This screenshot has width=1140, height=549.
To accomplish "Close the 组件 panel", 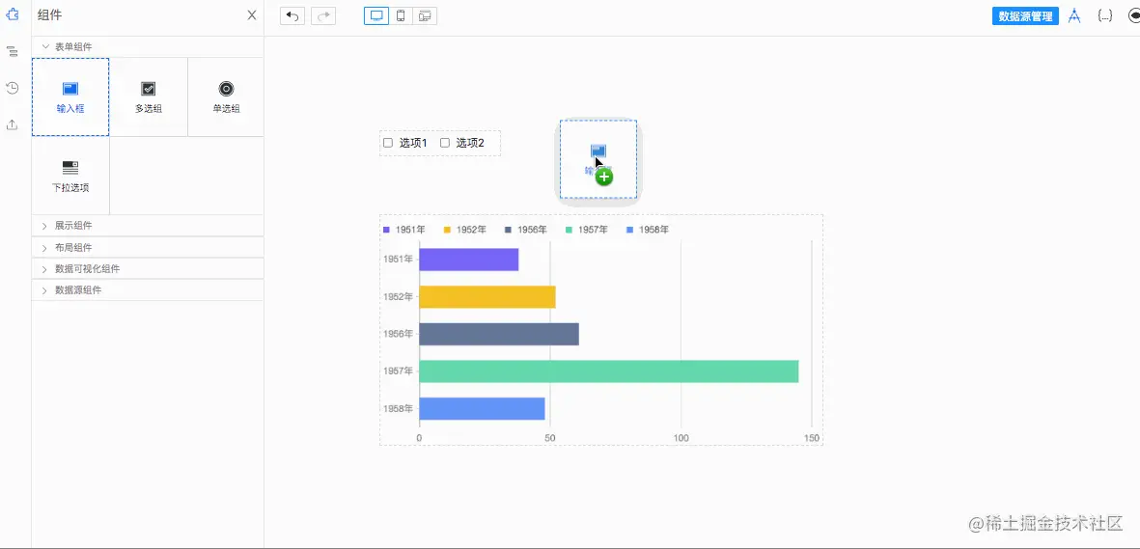I will click(252, 15).
